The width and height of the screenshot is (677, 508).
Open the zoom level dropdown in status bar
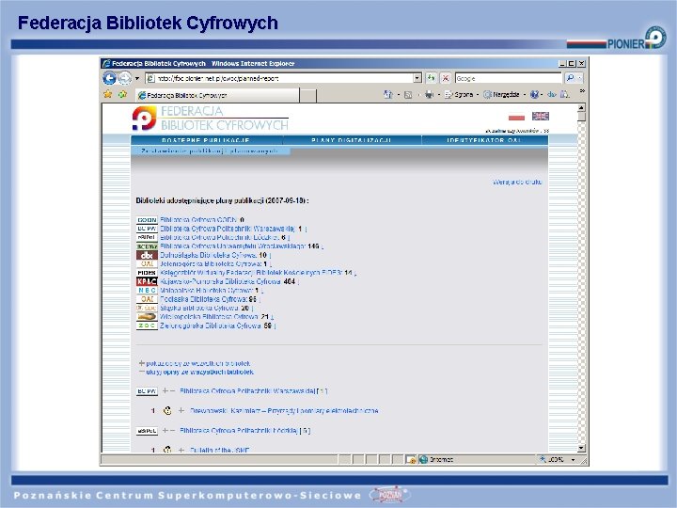pyautogui.click(x=573, y=460)
